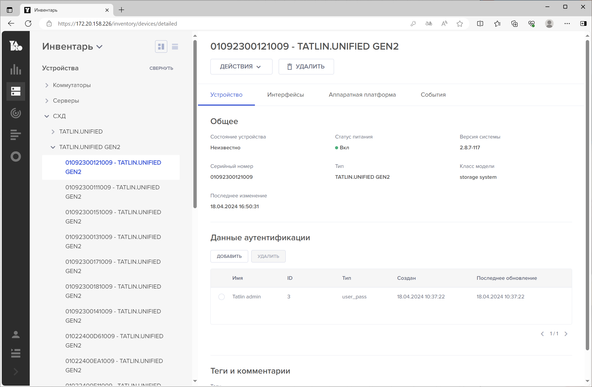The height and width of the screenshot is (387, 592).
Task: Open the circle ring sidebar icon
Action: (x=16, y=157)
